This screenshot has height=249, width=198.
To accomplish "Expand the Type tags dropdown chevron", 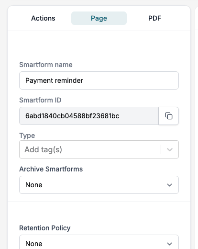I will click(x=170, y=149).
